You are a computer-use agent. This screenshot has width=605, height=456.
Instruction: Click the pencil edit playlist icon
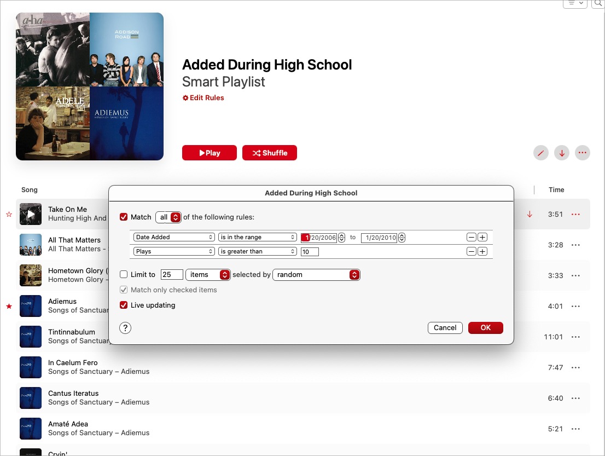[540, 153]
